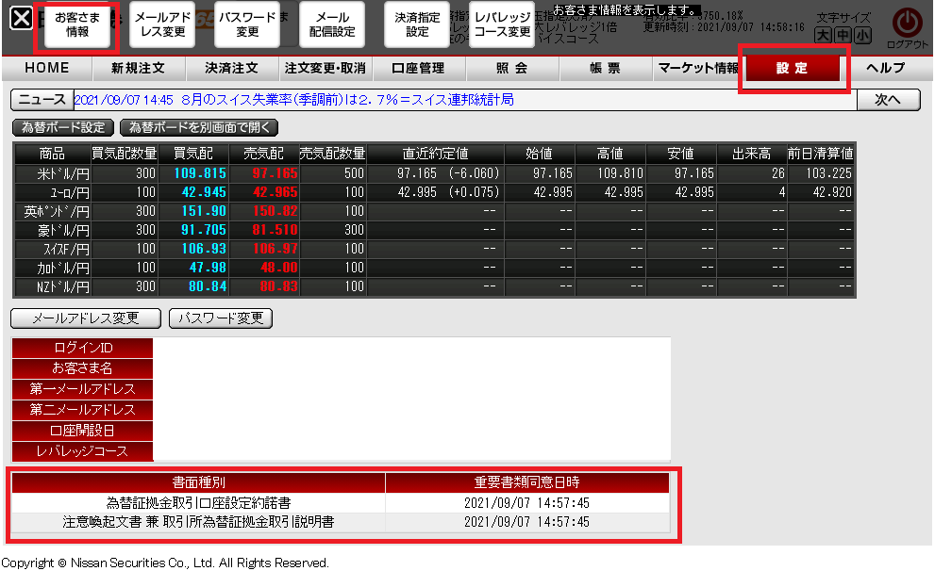
Task: Click カナダドル/円 bid price 47.98
Action: pos(208,268)
